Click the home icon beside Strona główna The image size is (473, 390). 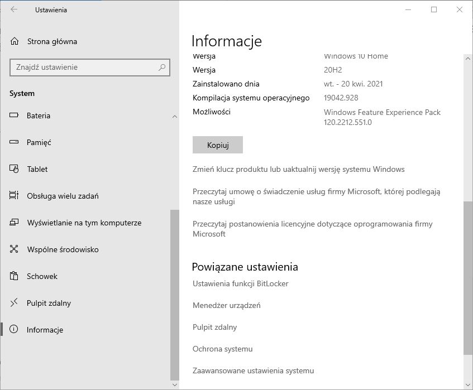15,41
